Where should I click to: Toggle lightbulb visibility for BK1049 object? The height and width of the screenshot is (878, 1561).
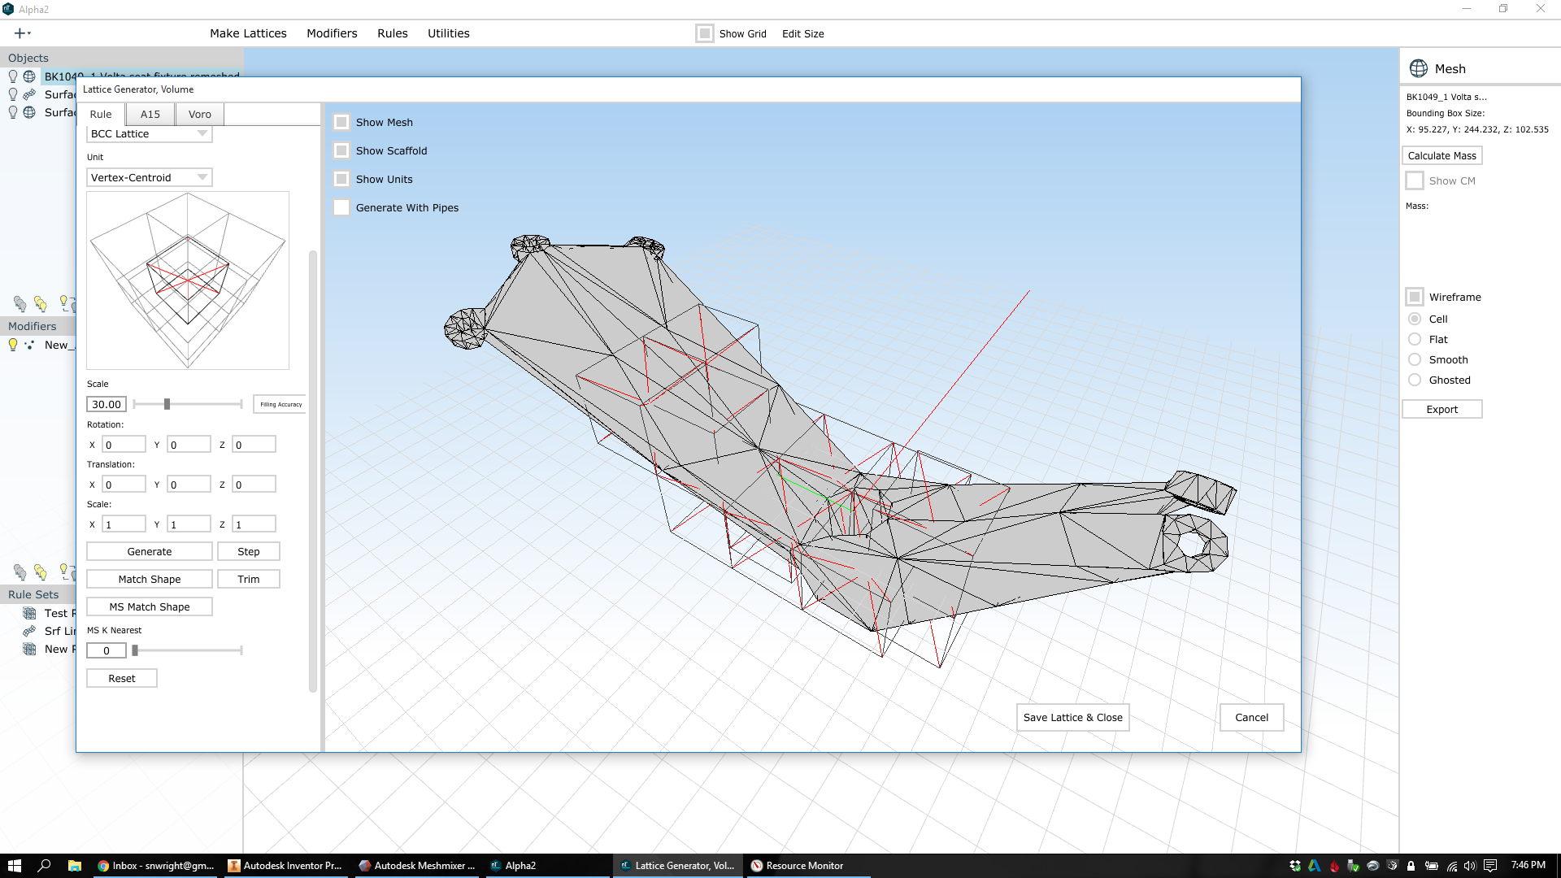click(x=13, y=76)
